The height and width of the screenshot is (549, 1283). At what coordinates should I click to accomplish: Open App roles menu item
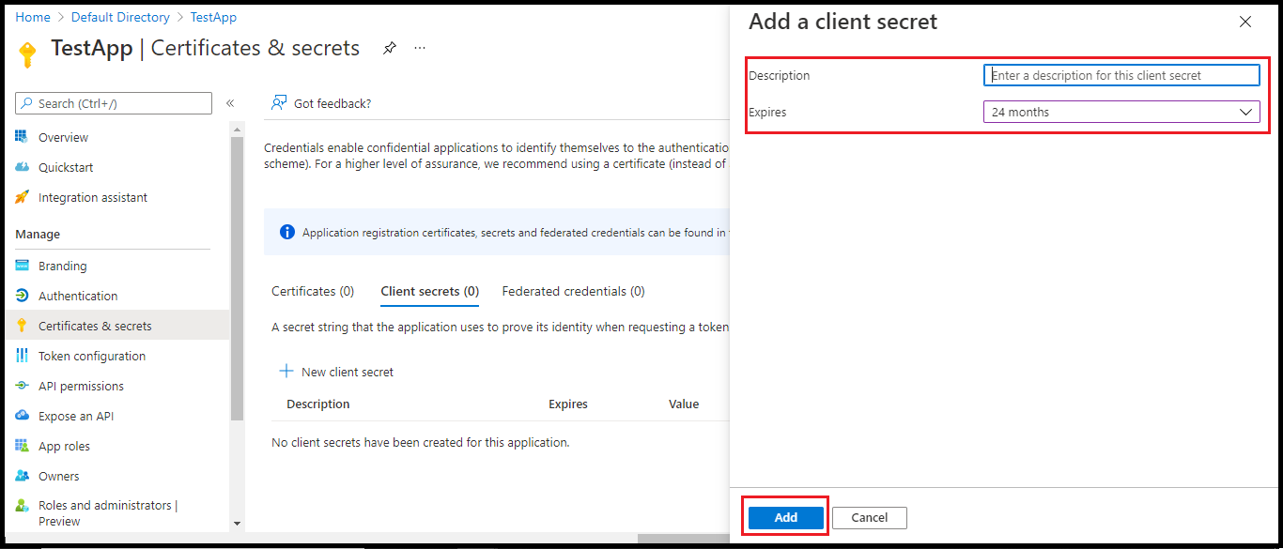(x=65, y=446)
